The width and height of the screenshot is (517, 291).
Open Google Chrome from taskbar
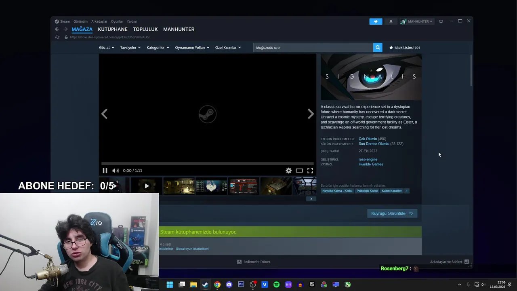[217, 285]
